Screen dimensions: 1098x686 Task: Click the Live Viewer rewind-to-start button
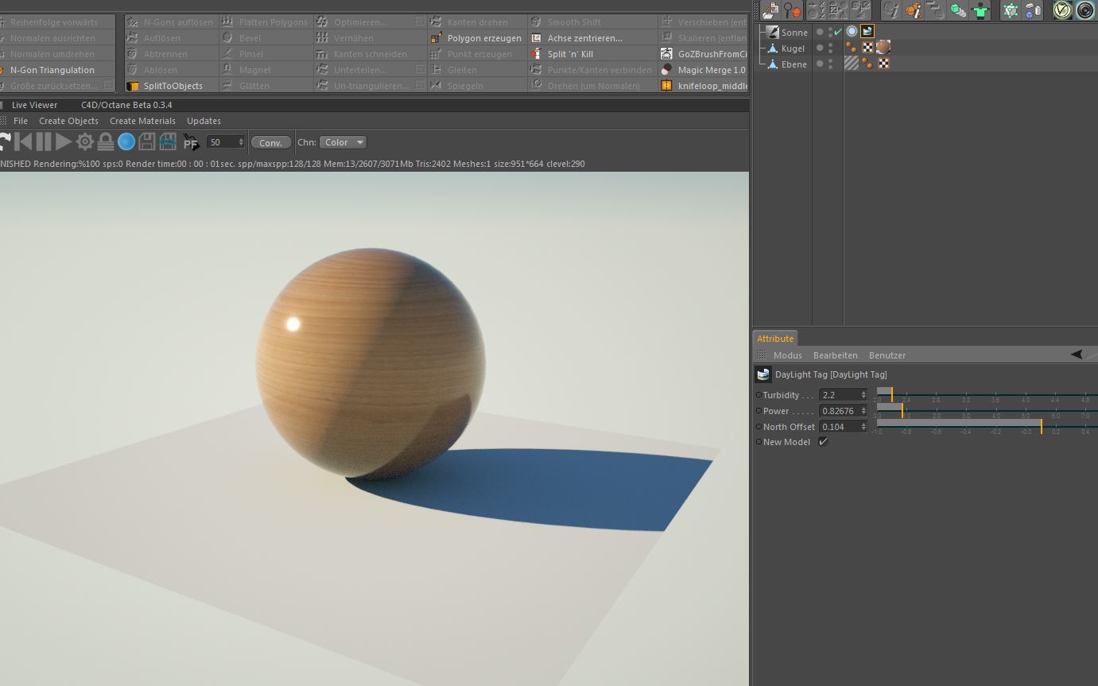pos(24,142)
